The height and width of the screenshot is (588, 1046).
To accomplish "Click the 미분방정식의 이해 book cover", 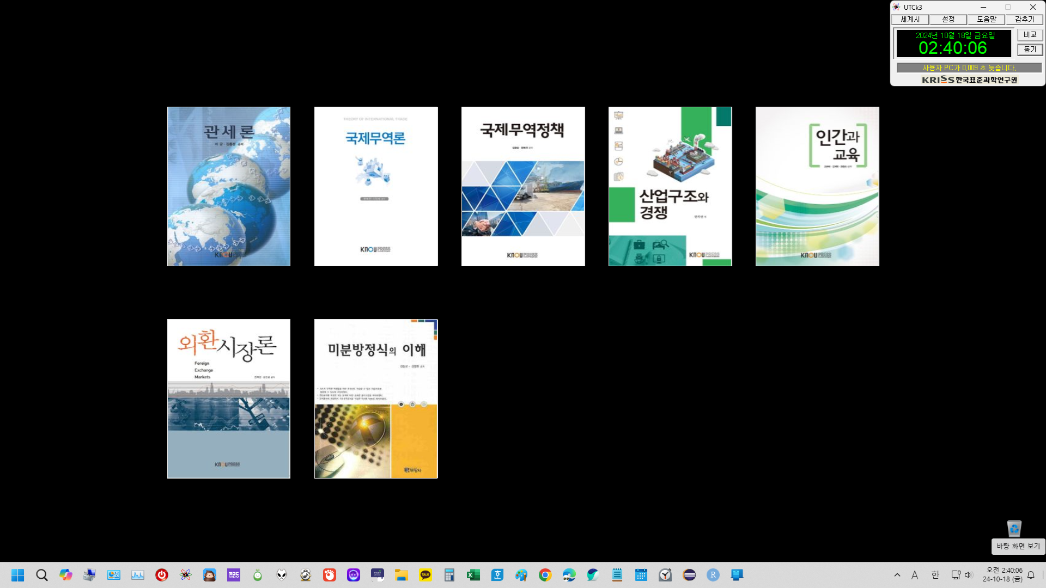I will point(376,399).
